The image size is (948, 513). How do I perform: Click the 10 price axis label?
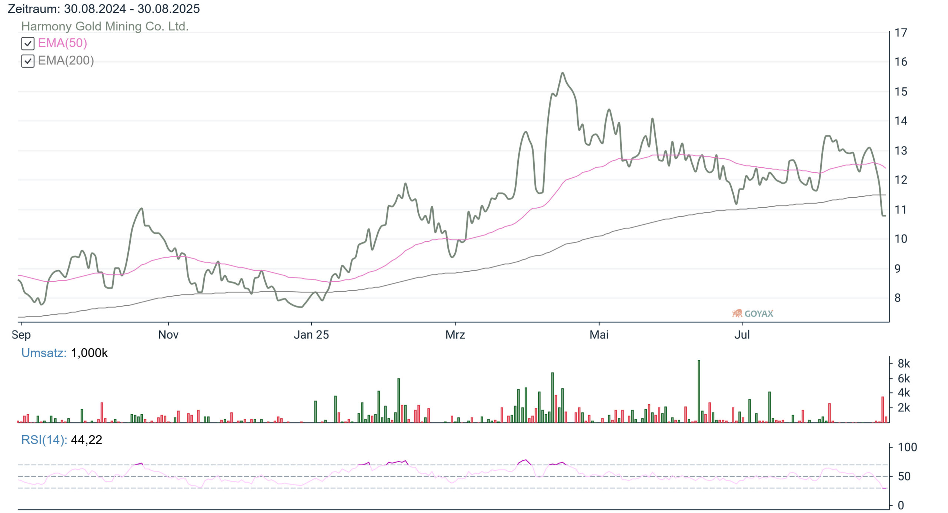pos(901,239)
